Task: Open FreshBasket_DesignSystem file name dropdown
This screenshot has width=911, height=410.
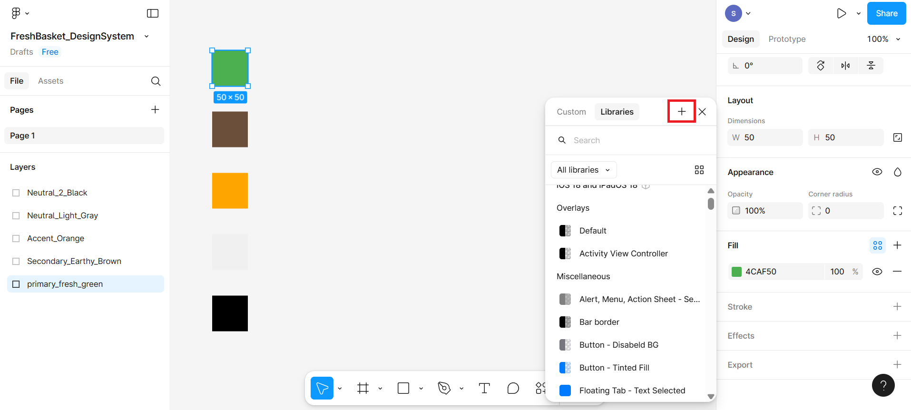Action: point(147,37)
